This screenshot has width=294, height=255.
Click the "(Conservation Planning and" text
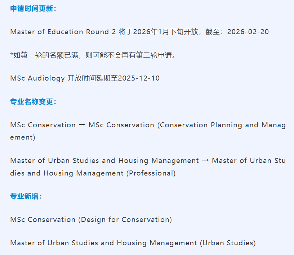point(208,125)
